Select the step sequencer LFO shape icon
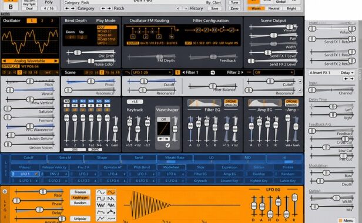The image size is (362, 223). click(111, 212)
